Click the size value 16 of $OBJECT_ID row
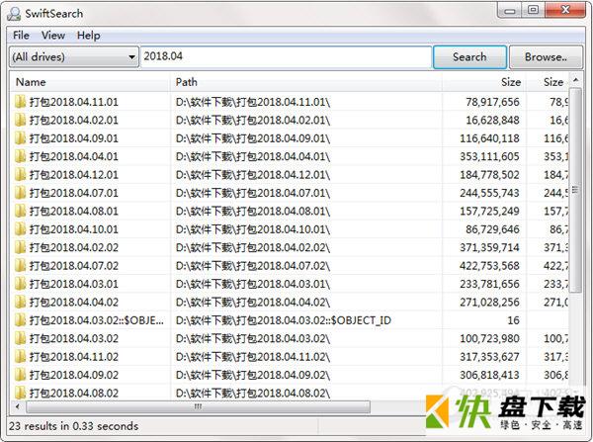This screenshot has width=593, height=442. pyautogui.click(x=513, y=320)
